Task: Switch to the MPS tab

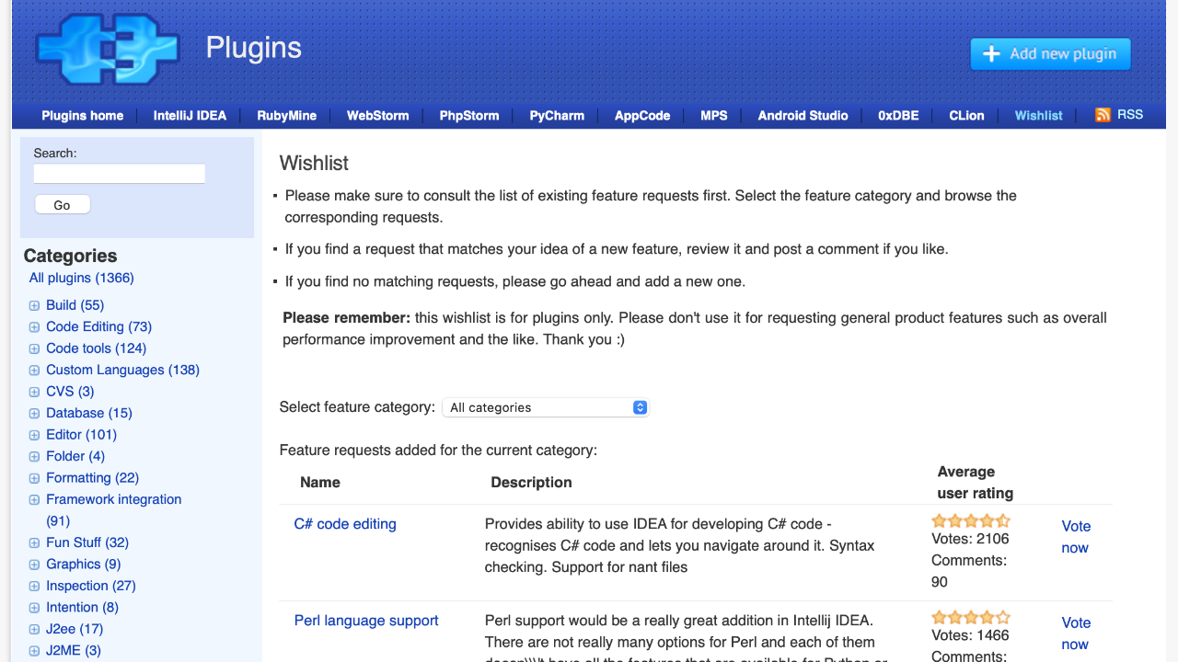Action: (x=714, y=115)
